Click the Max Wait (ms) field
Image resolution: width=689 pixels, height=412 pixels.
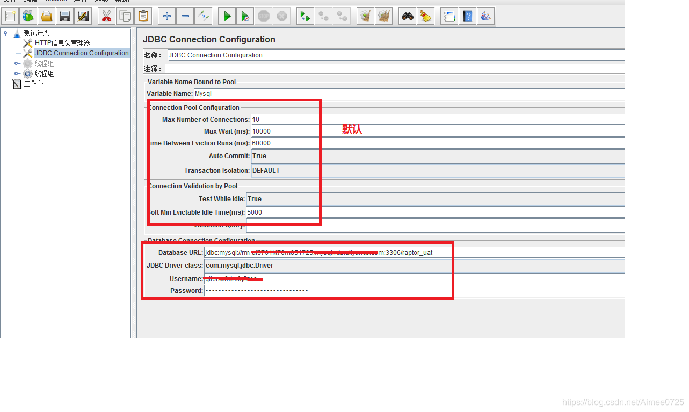pyautogui.click(x=438, y=131)
